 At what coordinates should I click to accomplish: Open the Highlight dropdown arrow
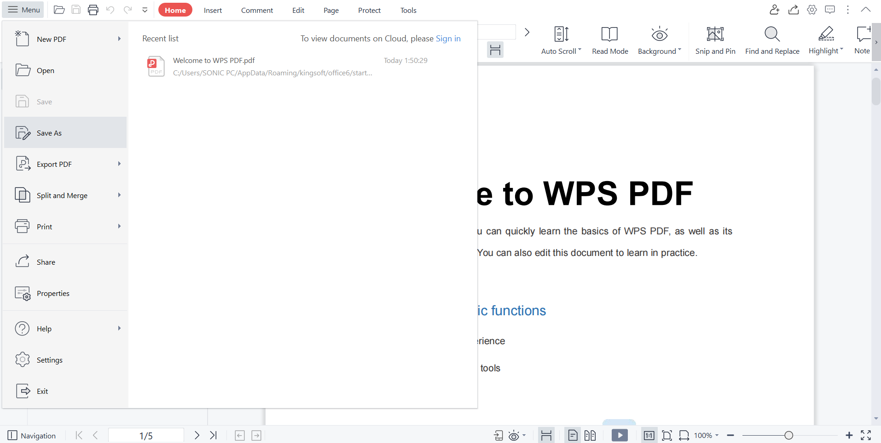pos(841,49)
